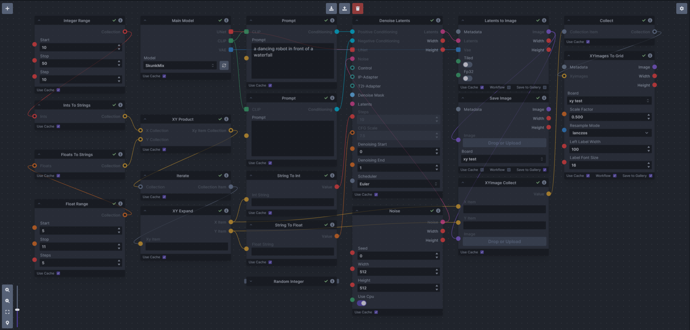Click the add node plus button
Viewport: 690px width, 330px height.
point(7,8)
